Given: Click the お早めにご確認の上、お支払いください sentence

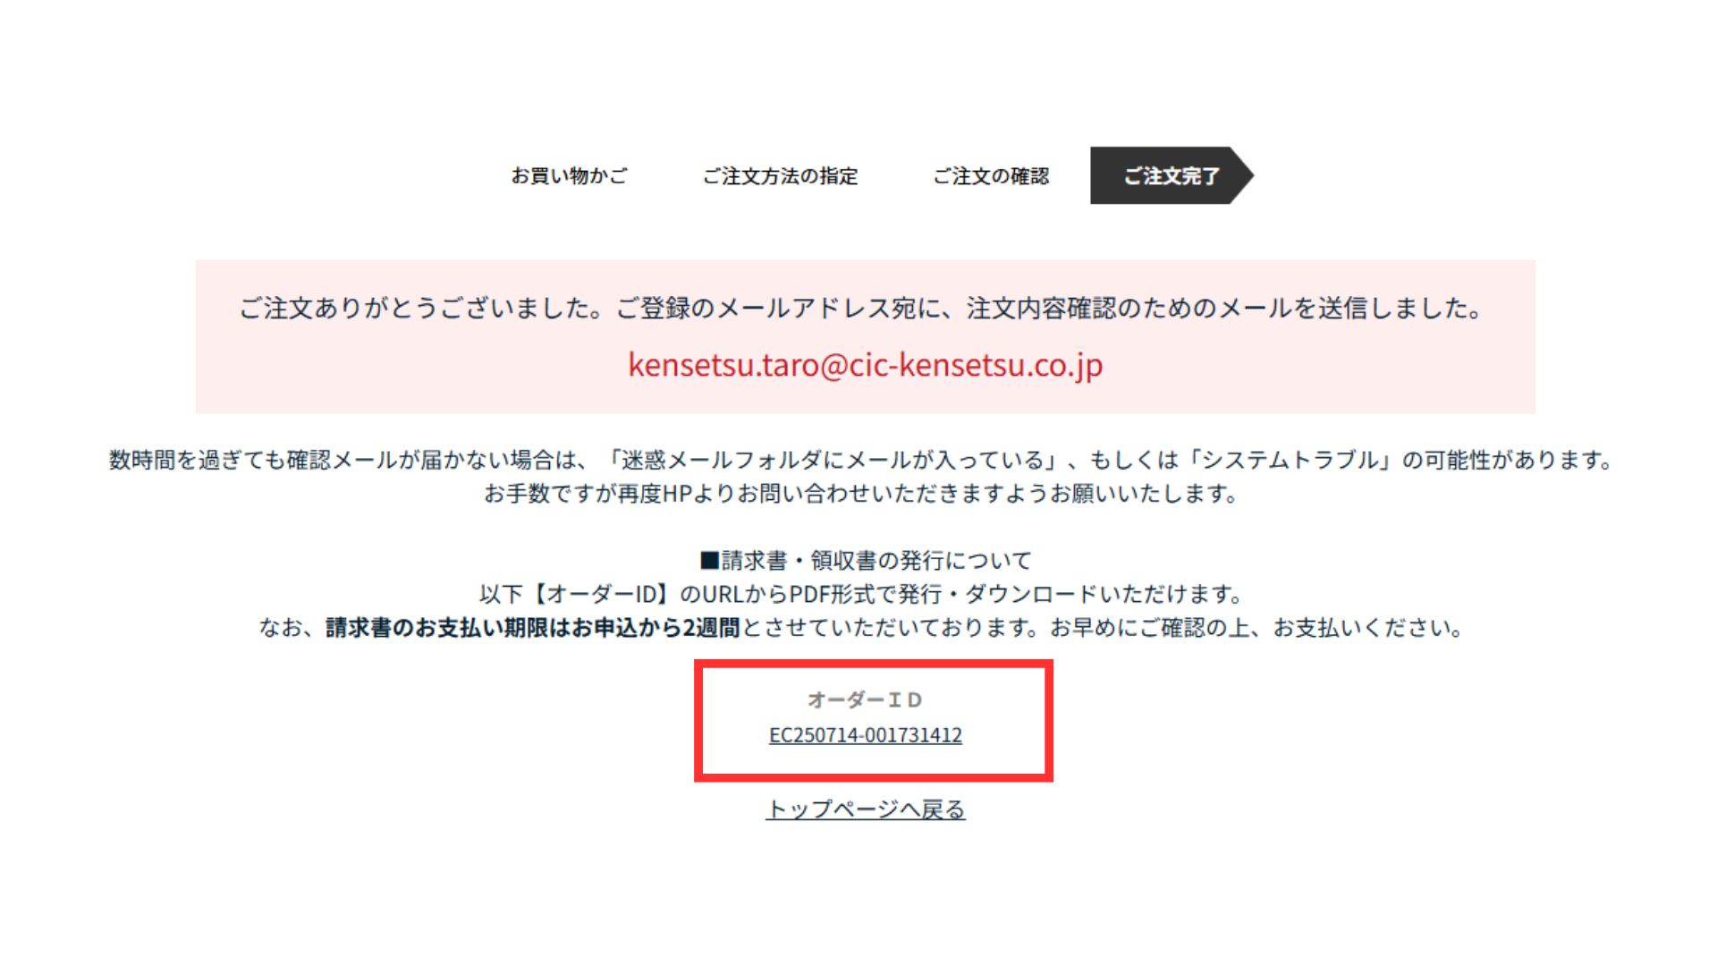Looking at the screenshot, I should point(1257,628).
